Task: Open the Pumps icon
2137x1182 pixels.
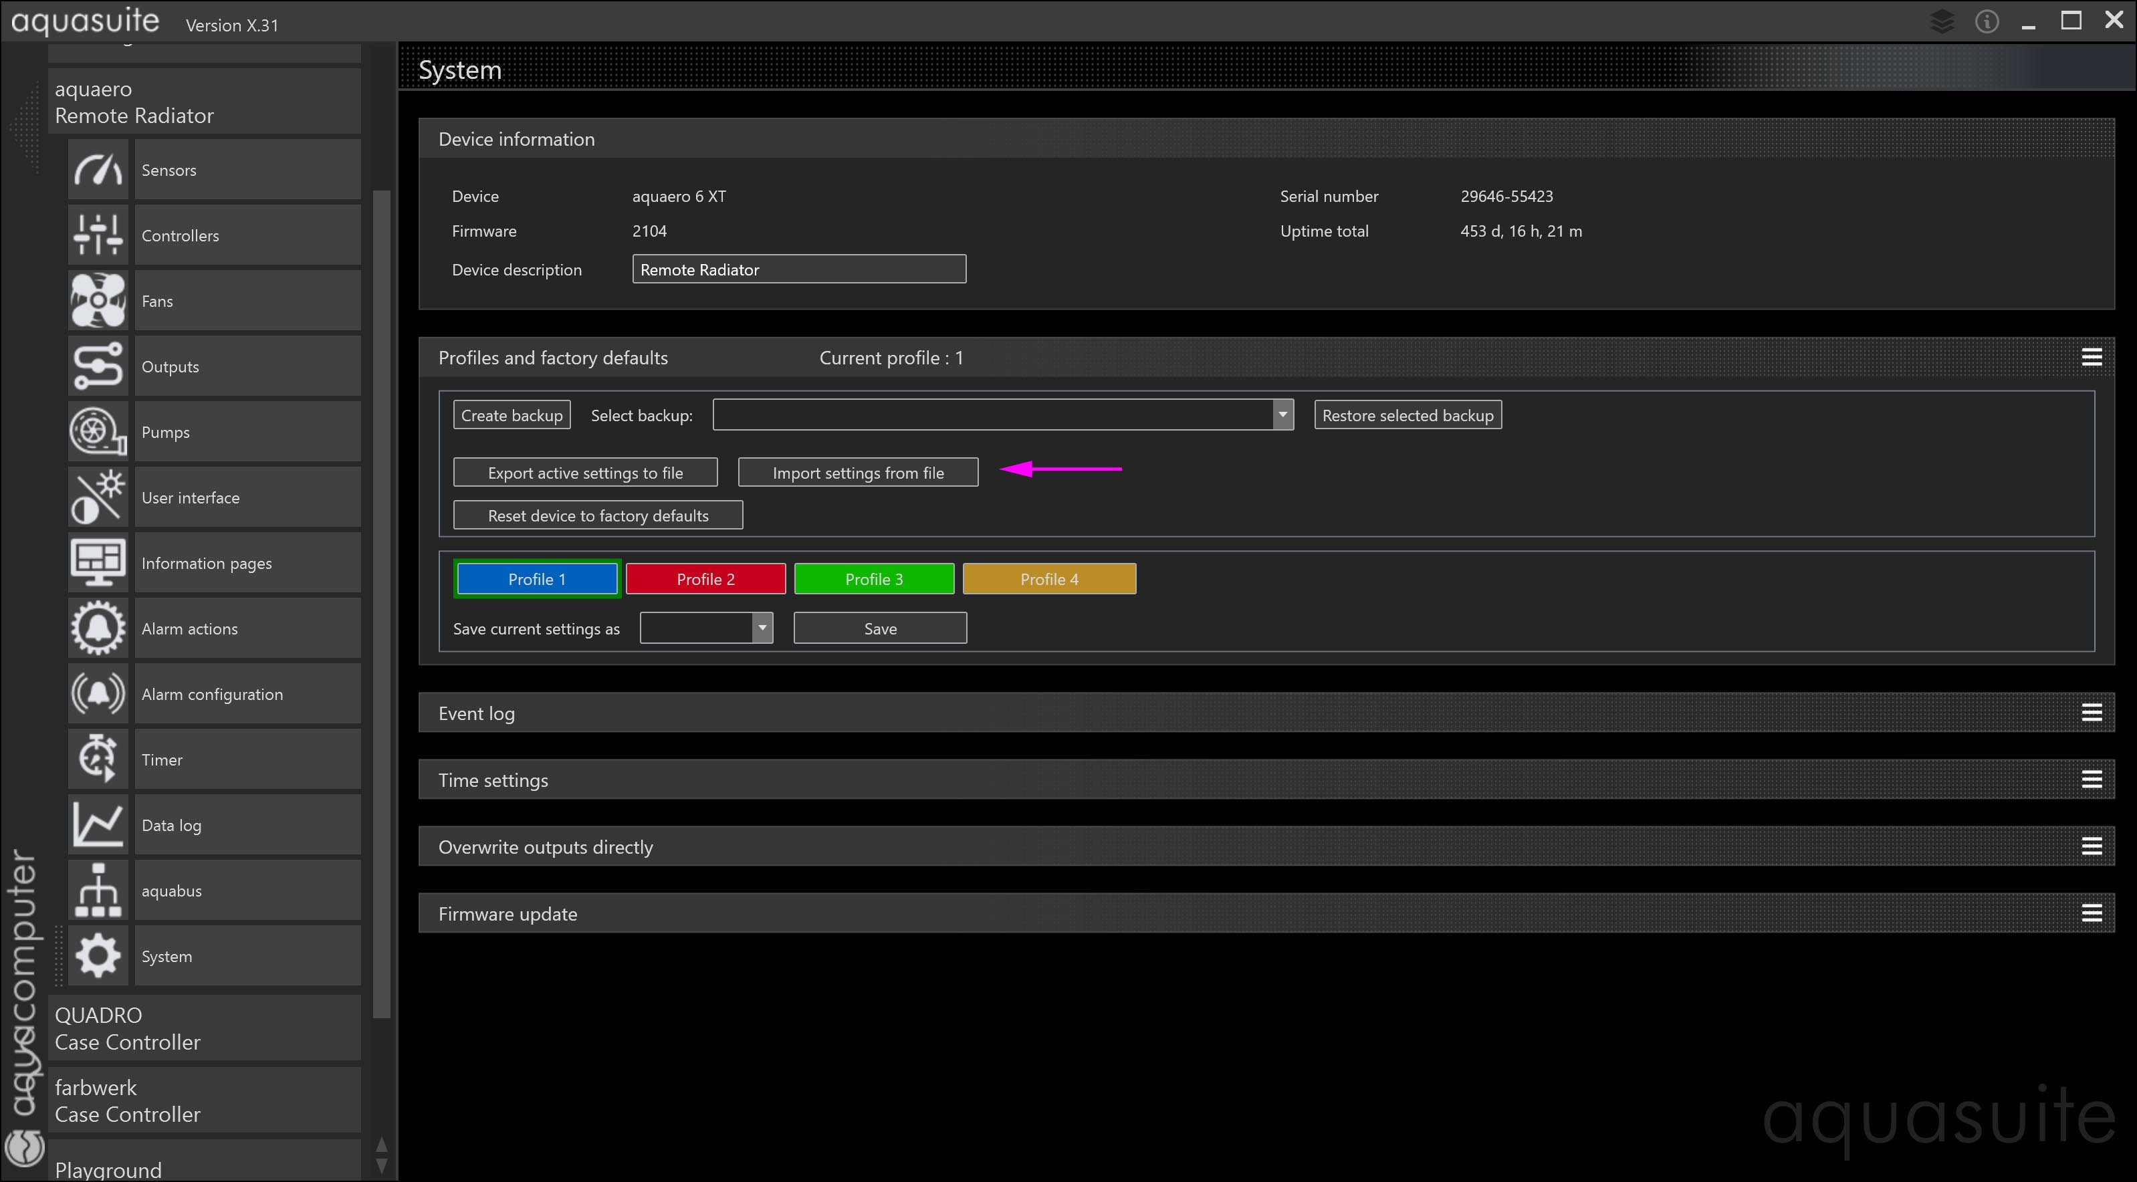Action: pyautogui.click(x=98, y=432)
